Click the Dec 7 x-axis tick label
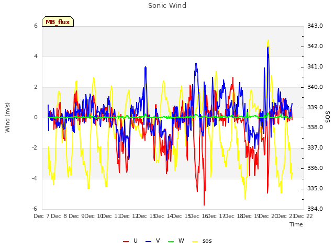 tap(41, 216)
